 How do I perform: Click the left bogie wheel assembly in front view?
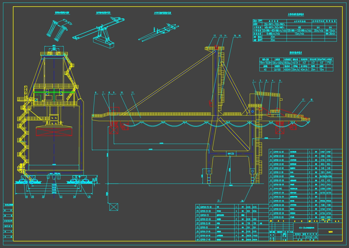pyautogui.click(x=28, y=181)
